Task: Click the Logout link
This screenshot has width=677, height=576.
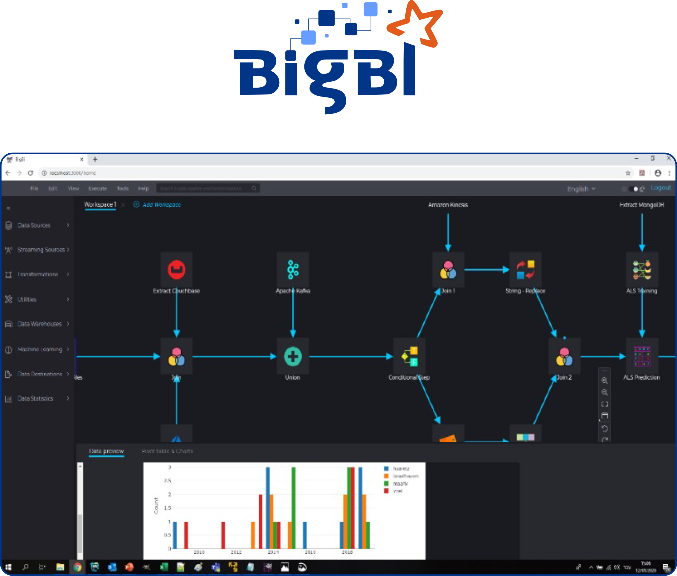Action: coord(661,187)
